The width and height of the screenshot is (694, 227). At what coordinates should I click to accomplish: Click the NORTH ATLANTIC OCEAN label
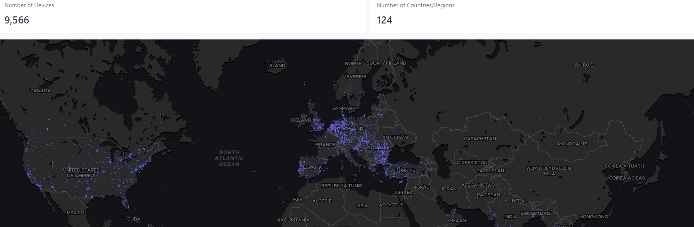coord(229,158)
